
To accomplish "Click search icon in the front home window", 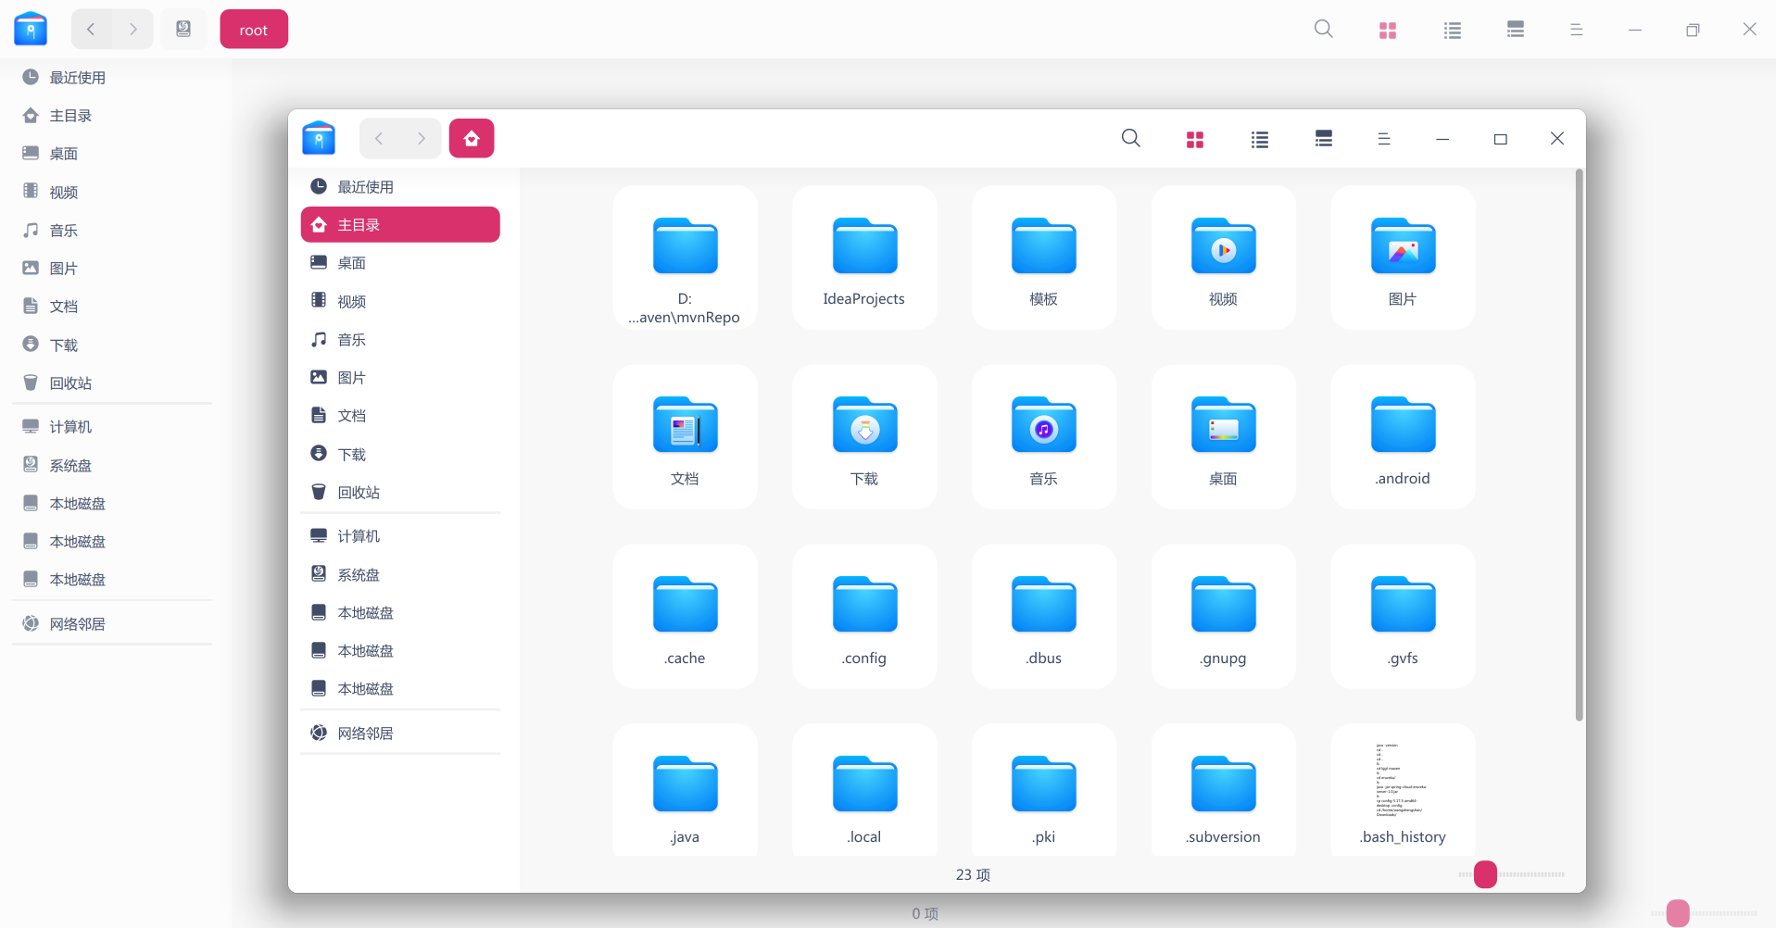I will pyautogui.click(x=1130, y=139).
